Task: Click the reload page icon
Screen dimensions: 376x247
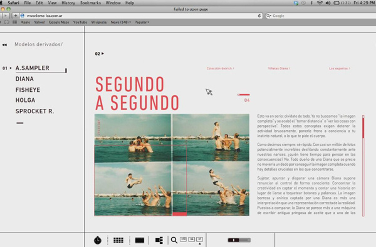Action: pos(259,16)
